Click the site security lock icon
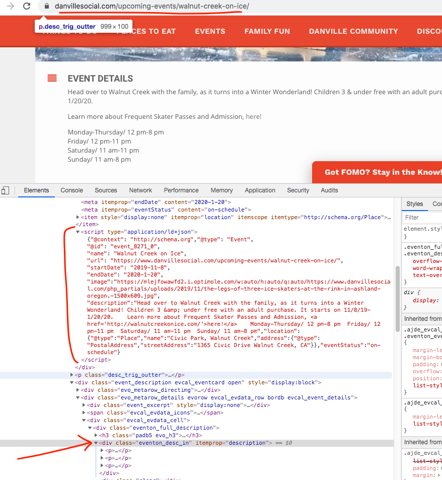Screen dimensions: 442x480 [46, 7]
